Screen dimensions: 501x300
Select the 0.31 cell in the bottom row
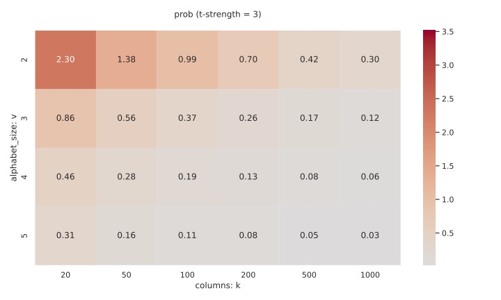coord(65,235)
